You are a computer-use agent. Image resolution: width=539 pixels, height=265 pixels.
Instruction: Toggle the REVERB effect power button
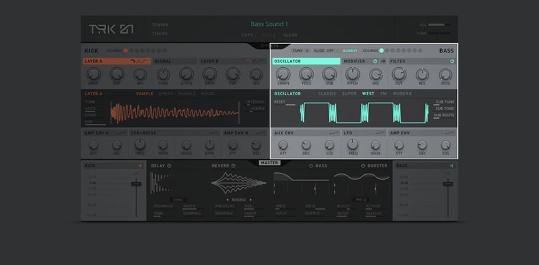click(x=233, y=165)
